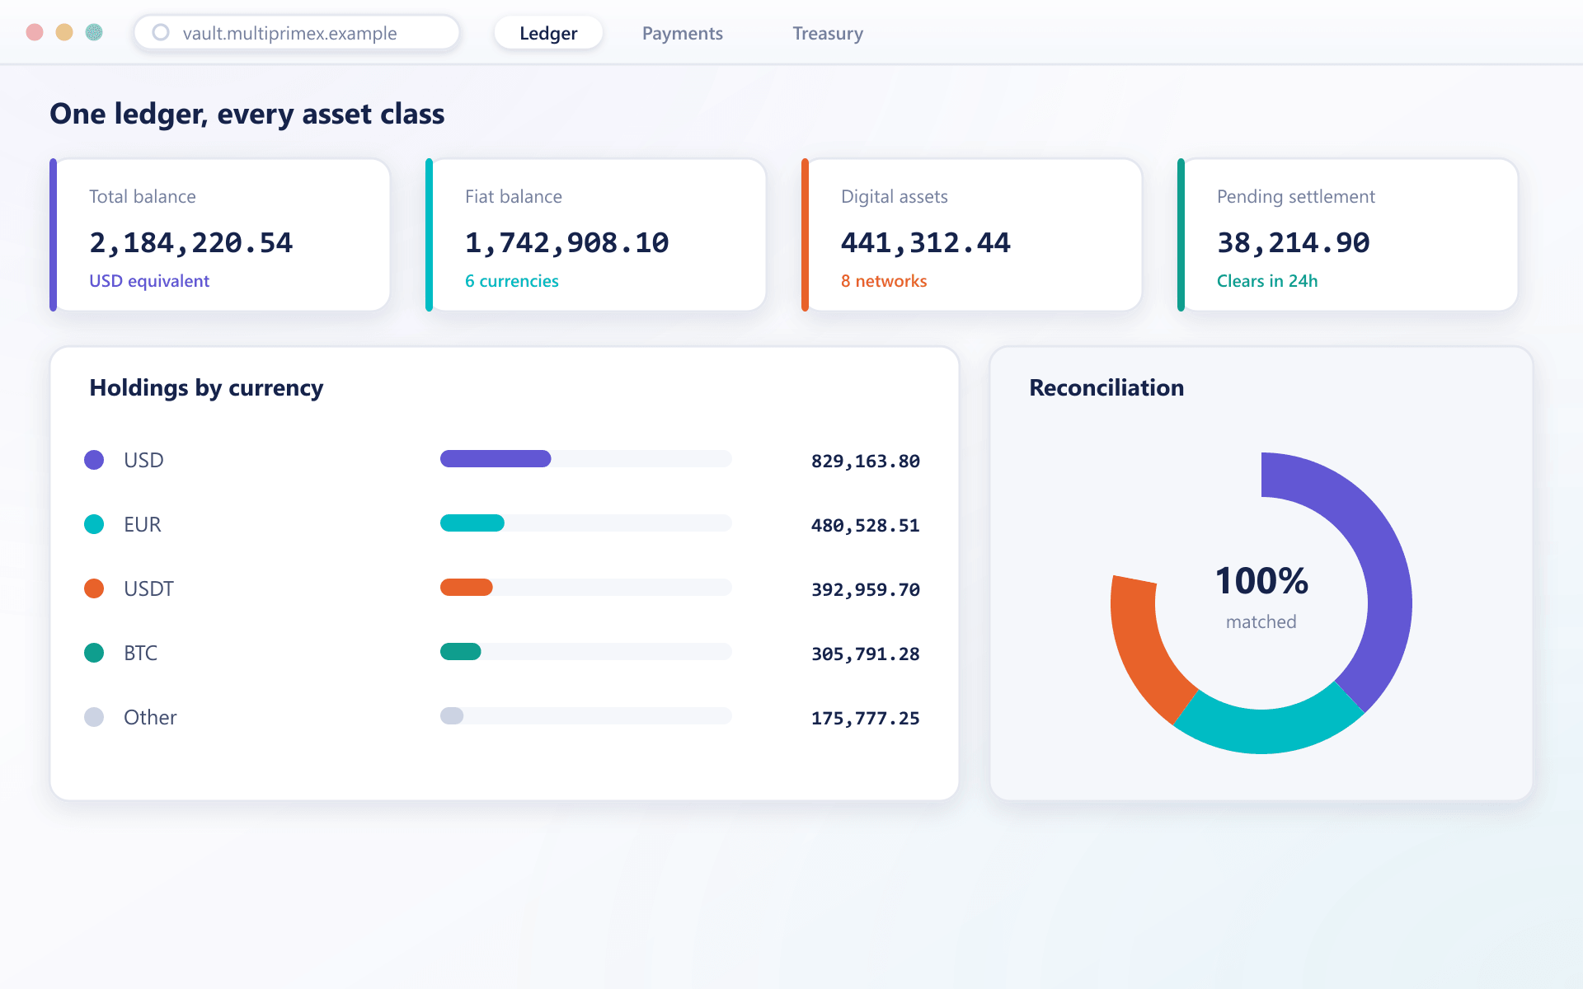
Task: Click the orange donut chart segment
Action: pyautogui.click(x=1142, y=654)
